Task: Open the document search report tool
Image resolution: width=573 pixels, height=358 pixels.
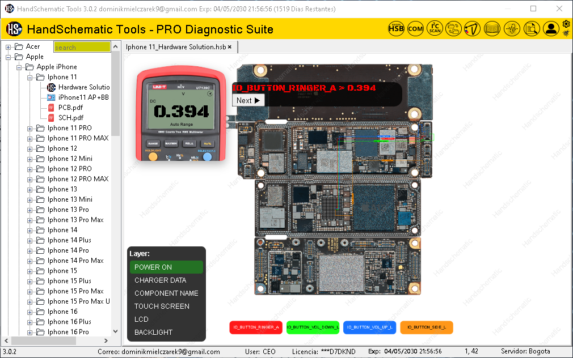Action: coord(532,28)
